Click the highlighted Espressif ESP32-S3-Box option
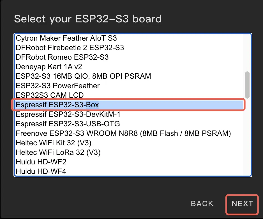 coord(57,105)
